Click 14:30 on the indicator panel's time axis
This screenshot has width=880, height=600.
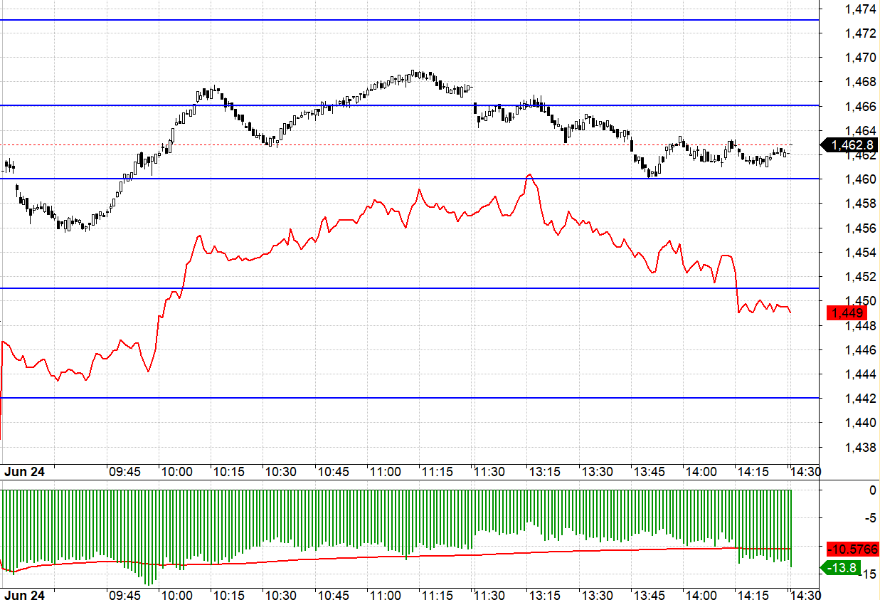(805, 594)
